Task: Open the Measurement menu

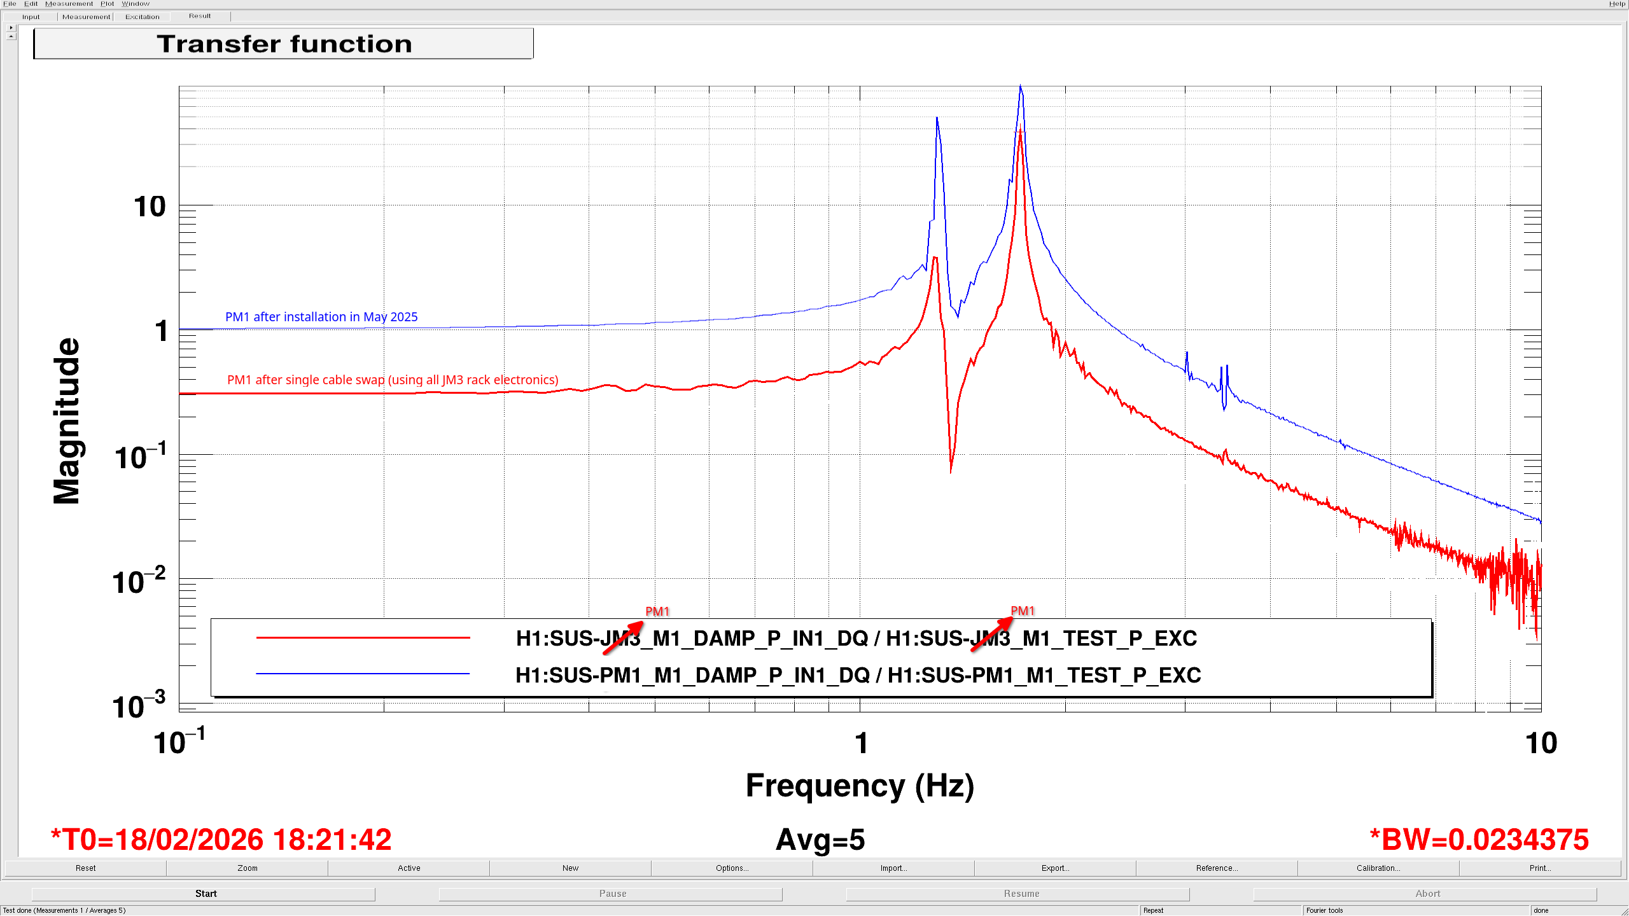Action: click(x=69, y=4)
